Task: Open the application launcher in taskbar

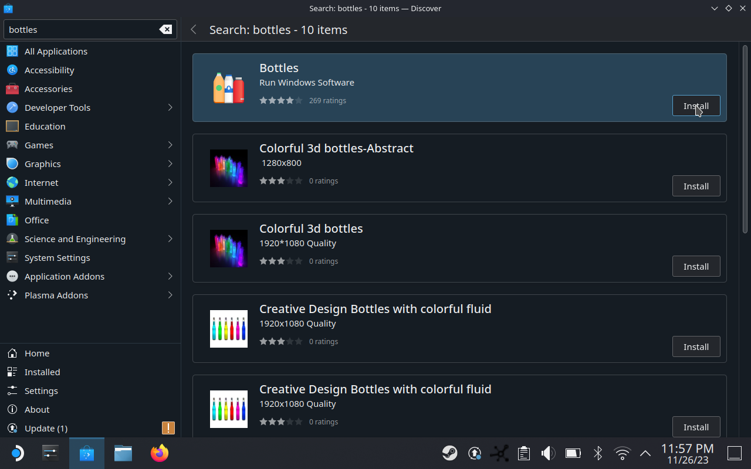Action: [17, 453]
